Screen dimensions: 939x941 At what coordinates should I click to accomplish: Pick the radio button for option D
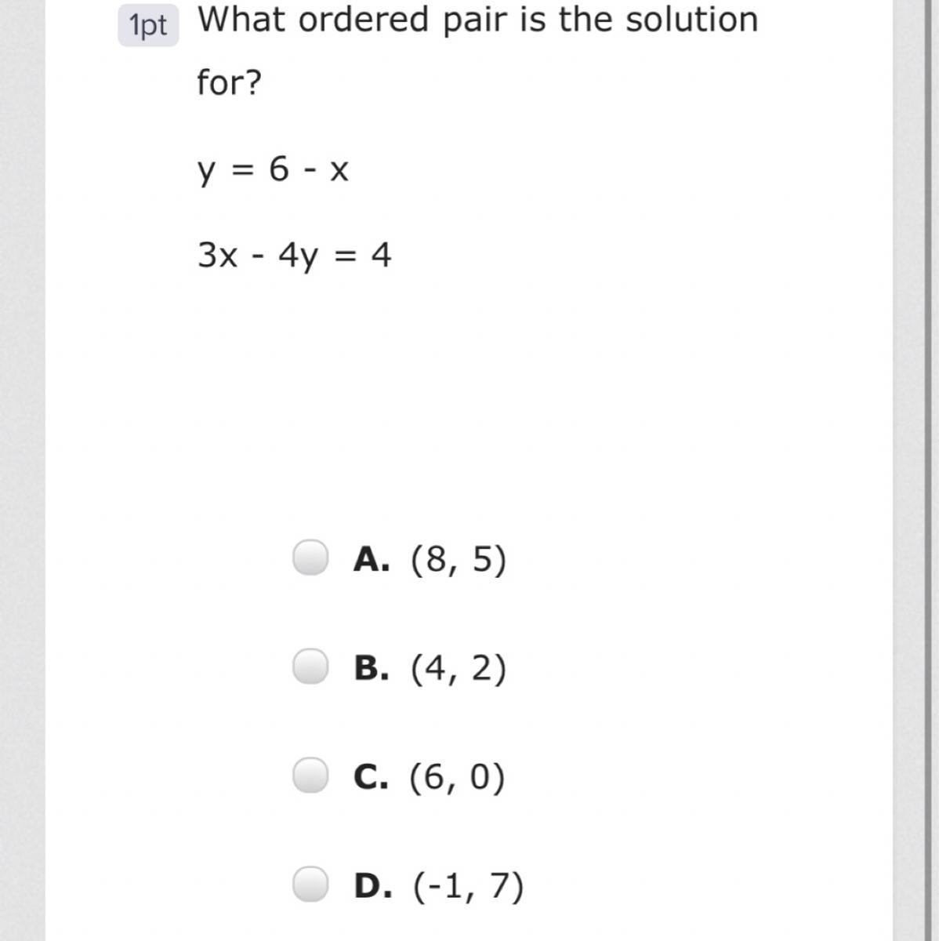310,885
